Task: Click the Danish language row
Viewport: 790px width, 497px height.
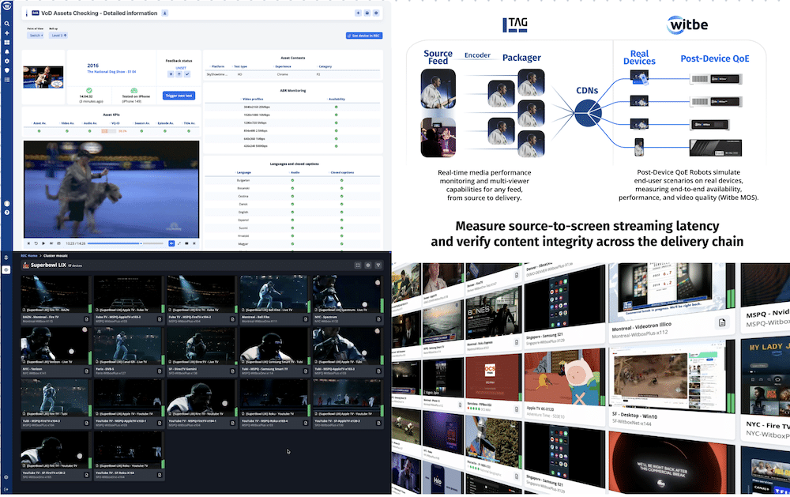Action: point(292,204)
